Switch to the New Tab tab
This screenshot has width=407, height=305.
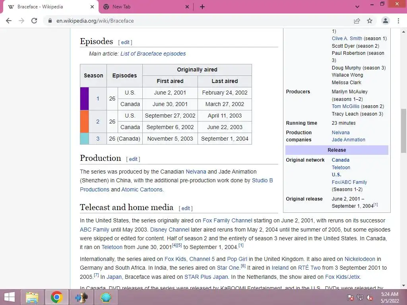pos(146,7)
